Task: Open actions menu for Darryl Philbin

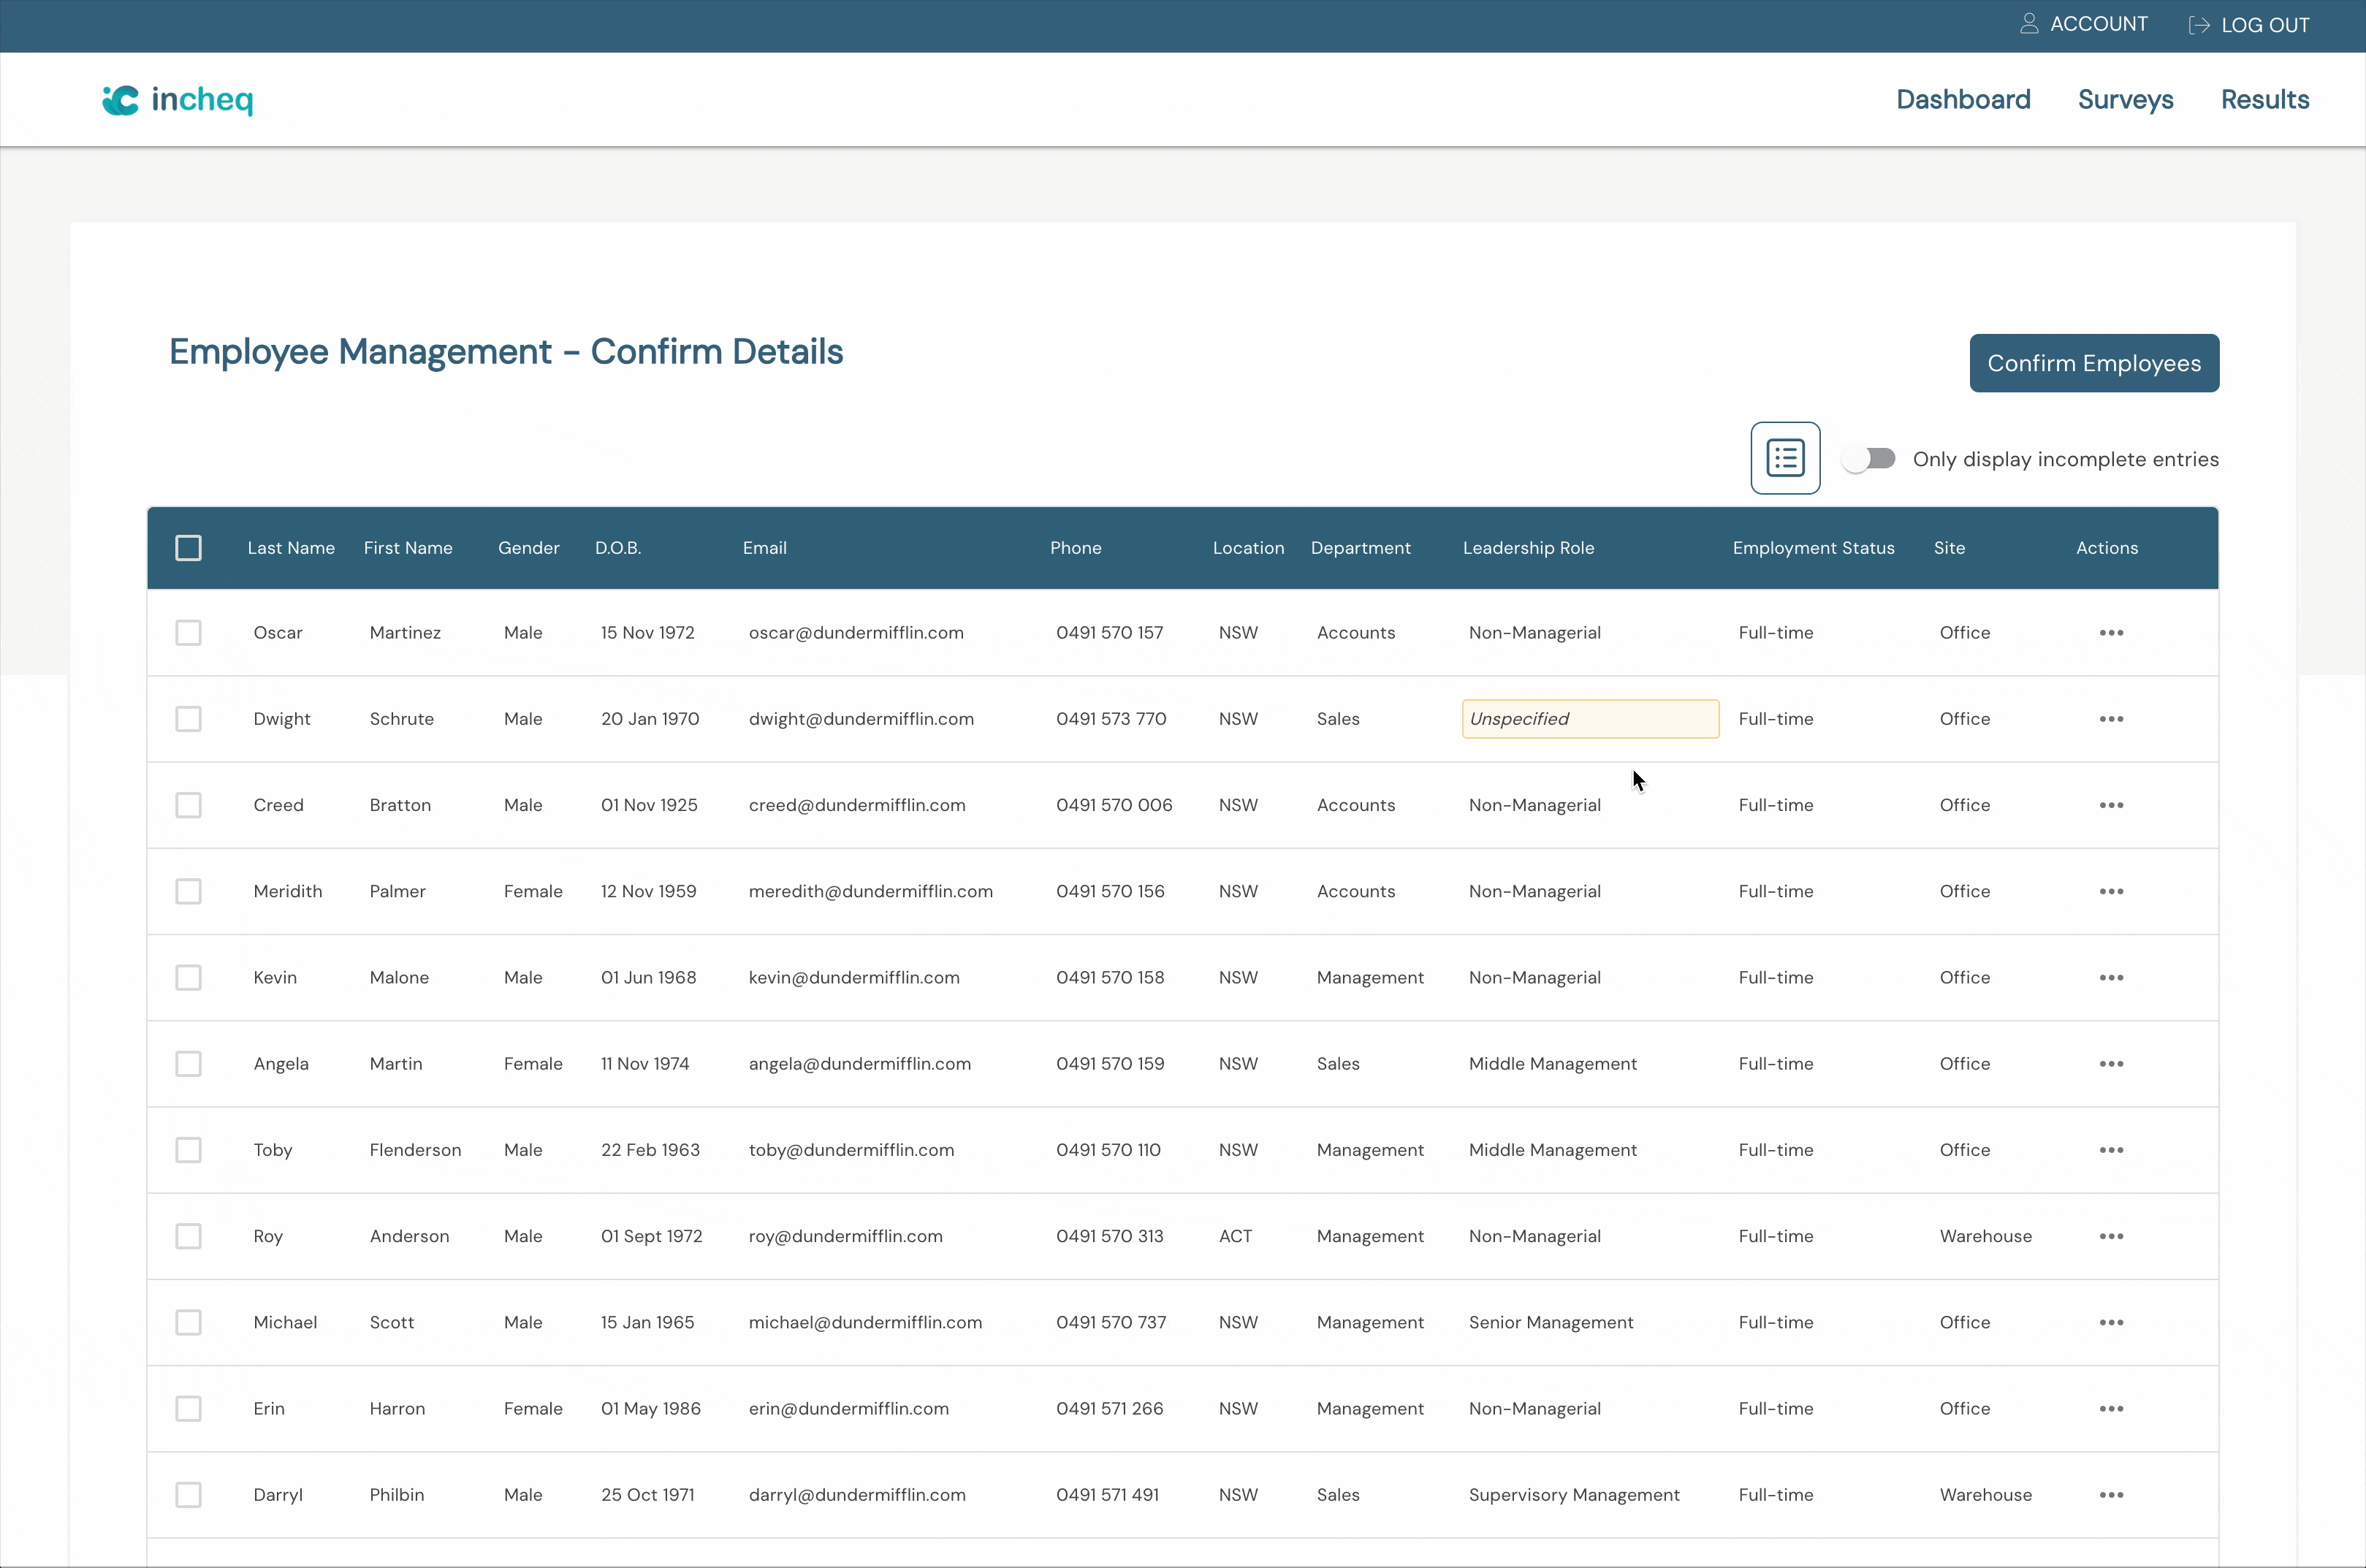Action: click(2111, 1495)
